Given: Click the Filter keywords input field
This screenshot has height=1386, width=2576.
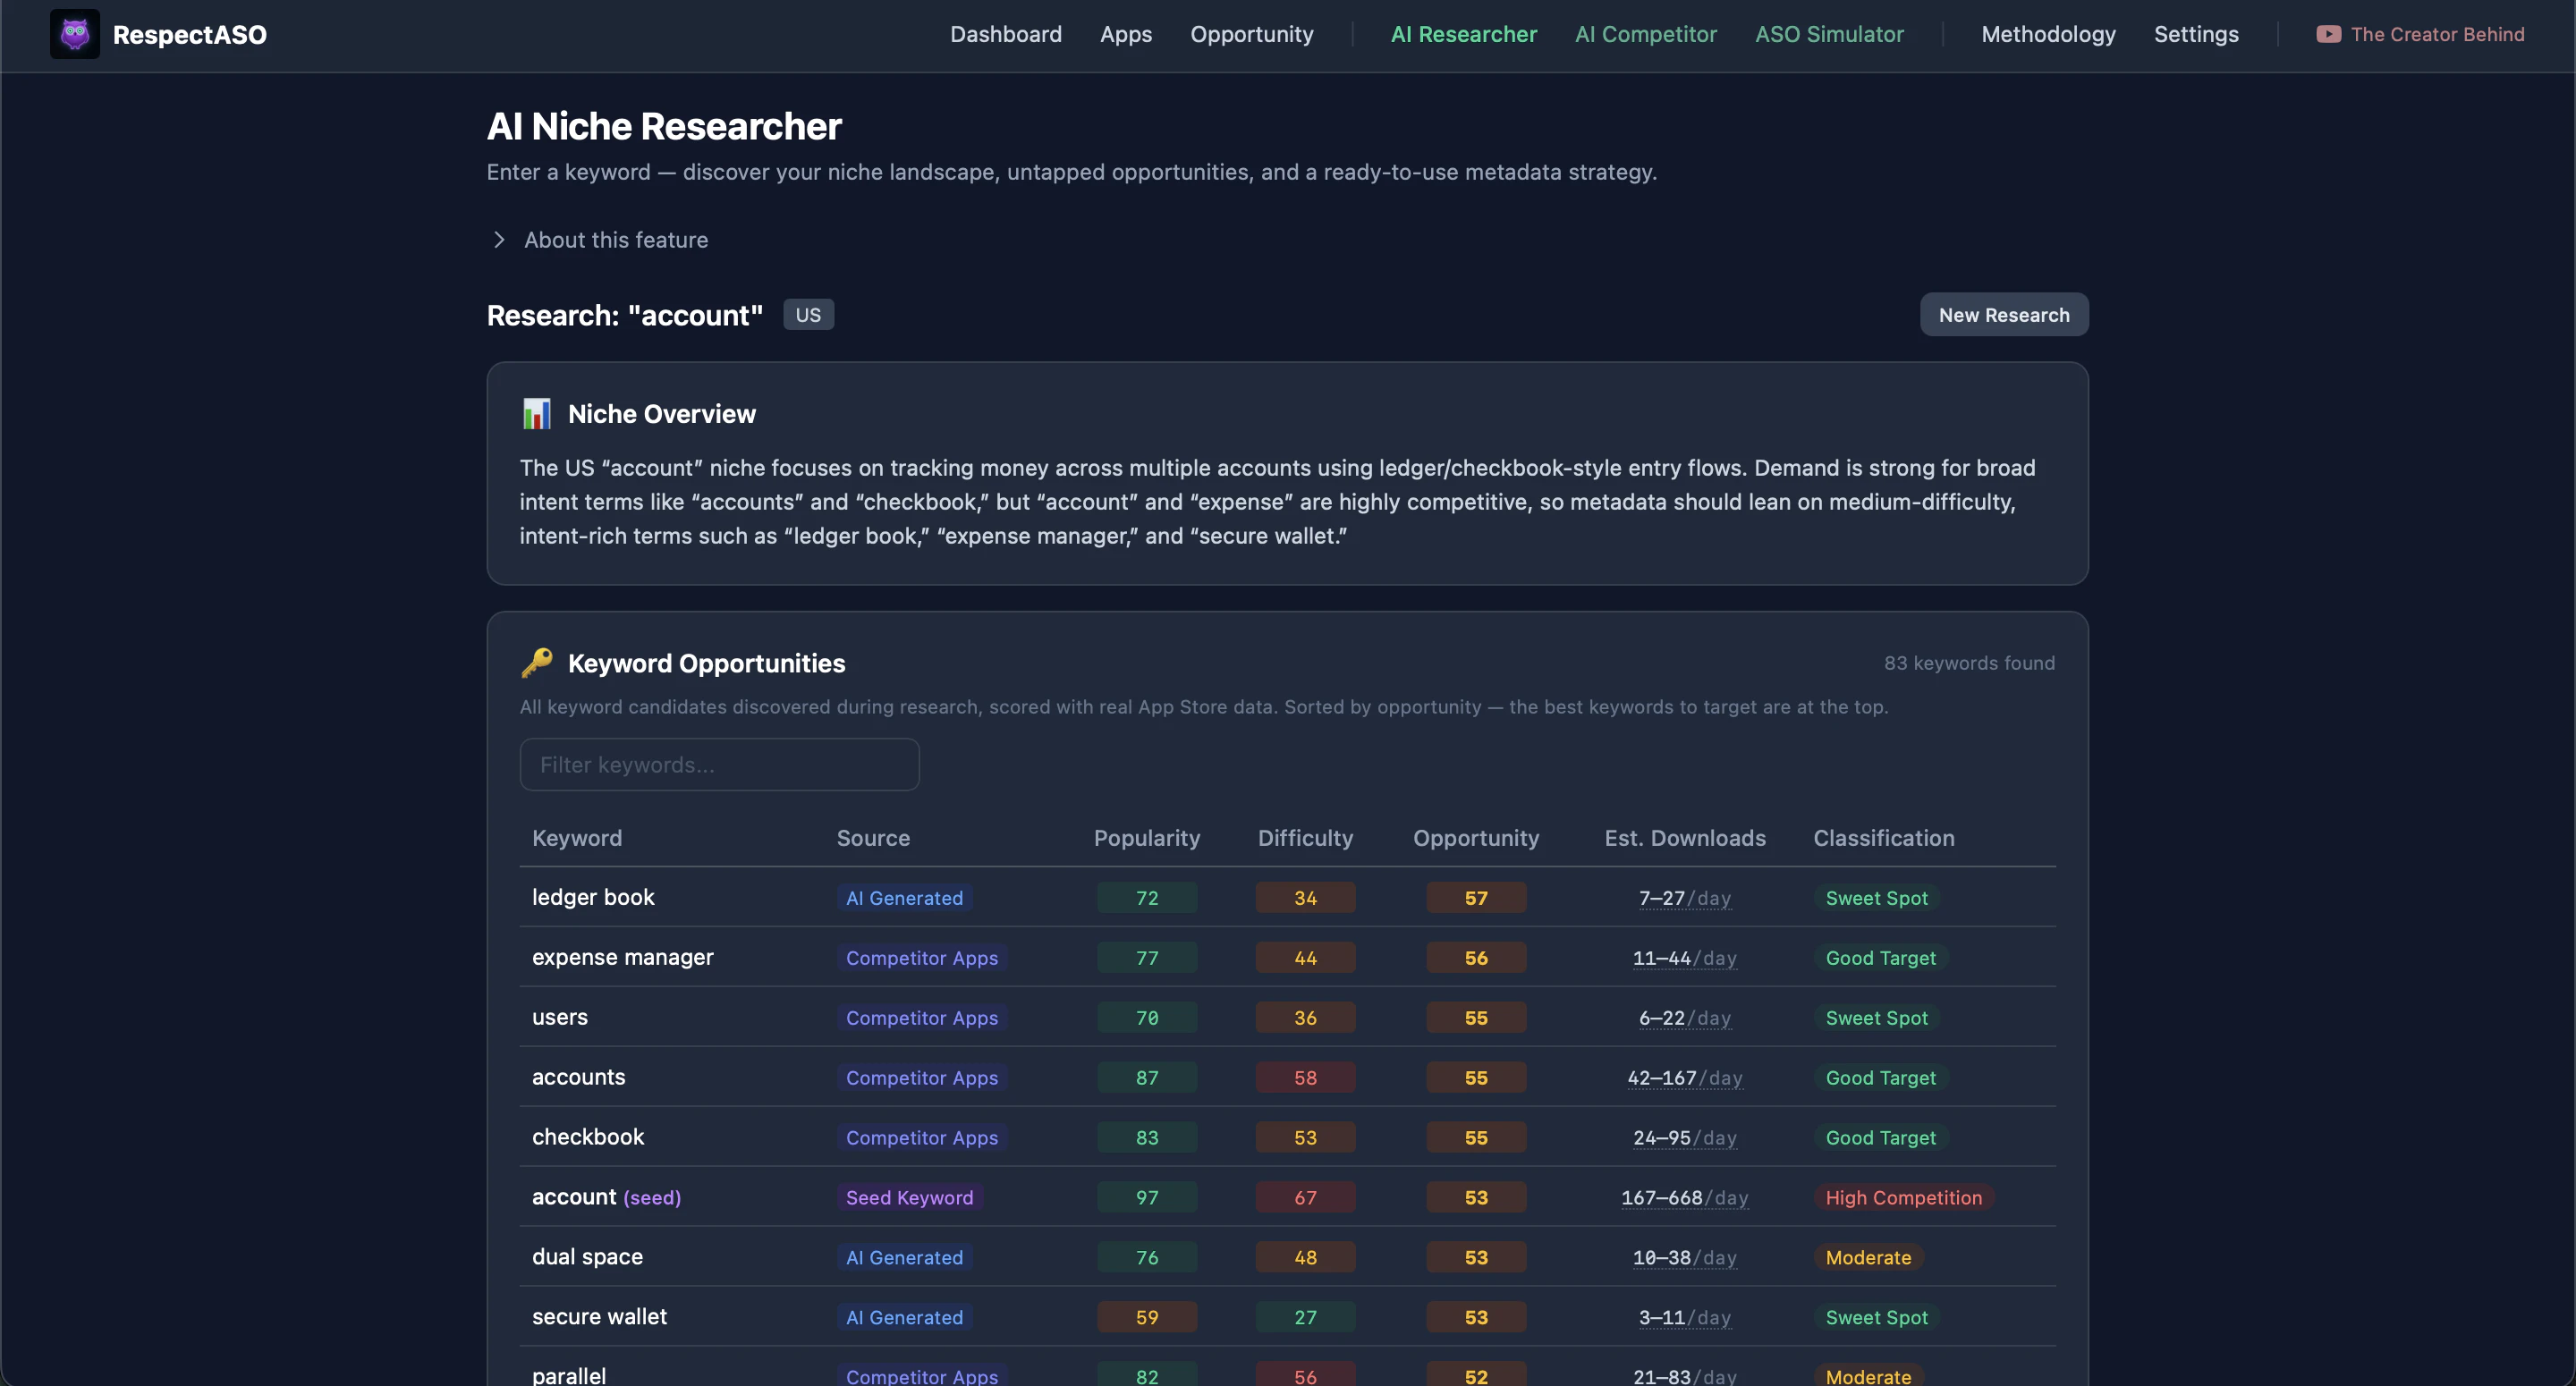Looking at the screenshot, I should (719, 765).
